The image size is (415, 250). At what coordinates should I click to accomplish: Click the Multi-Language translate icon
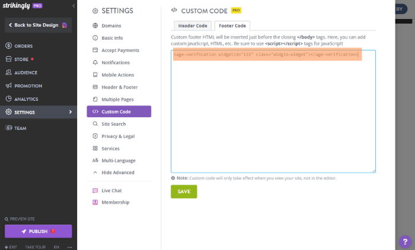(95, 161)
